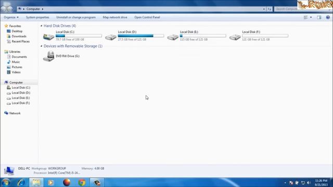Click the last running app taskbar icon
Viewport: 333px width, 187px height.
97,182
